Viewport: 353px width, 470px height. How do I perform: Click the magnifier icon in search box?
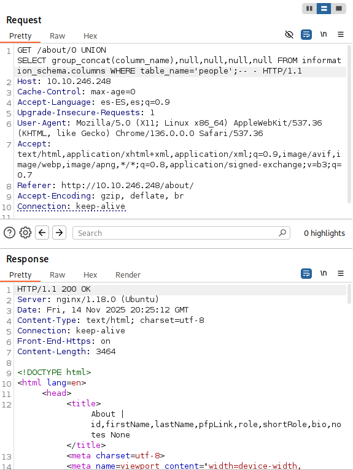point(282,233)
